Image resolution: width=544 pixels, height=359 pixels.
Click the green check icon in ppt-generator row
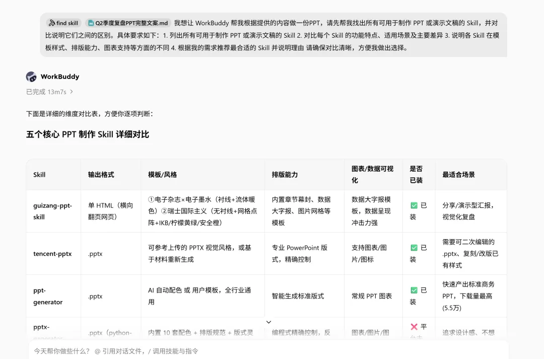coord(414,290)
